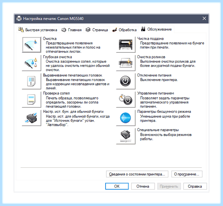Close the Настройка печати dialog

click(204, 19)
